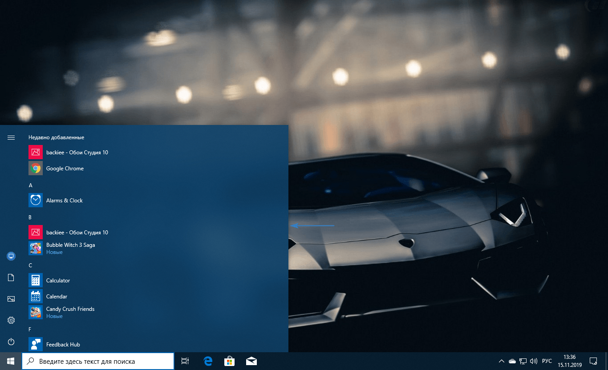The image size is (608, 370).
Task: Click in the taskbar search box
Action: [98, 361]
